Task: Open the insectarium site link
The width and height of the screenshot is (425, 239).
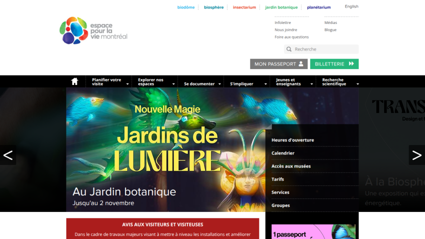Action: tap(244, 7)
